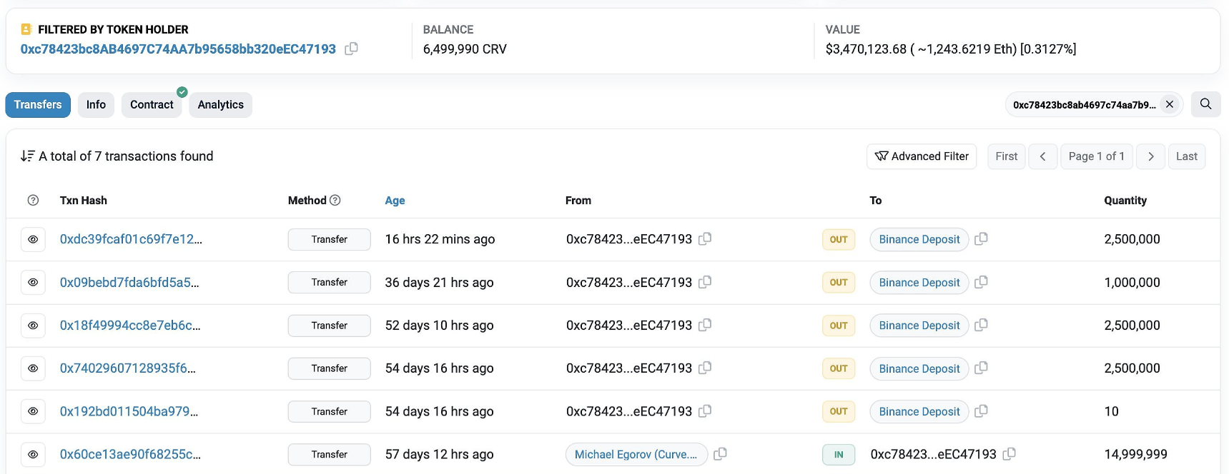
Task: Click the Method column help icon
Action: coord(335,201)
